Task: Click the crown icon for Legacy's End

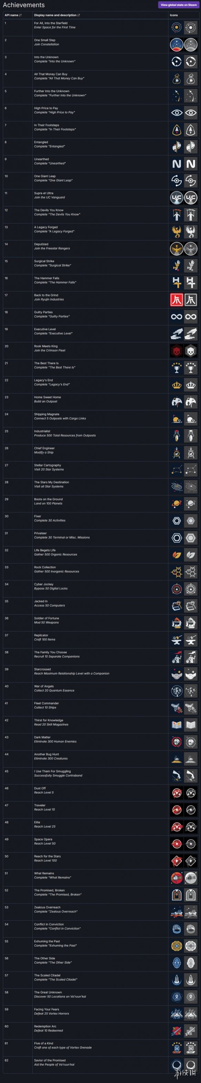Action: pyautogui.click(x=177, y=385)
